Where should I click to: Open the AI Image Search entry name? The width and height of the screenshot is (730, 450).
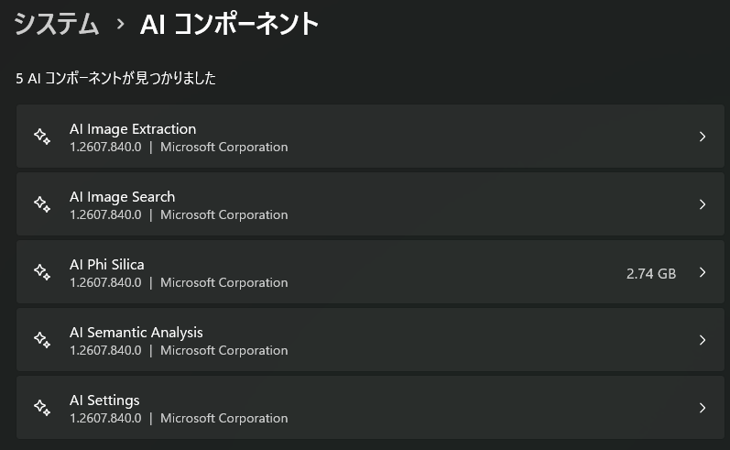click(x=123, y=197)
